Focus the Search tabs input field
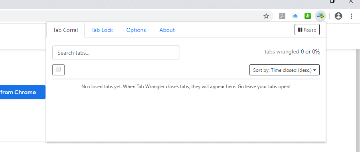Screen dimensions: 360x152 click(116, 53)
